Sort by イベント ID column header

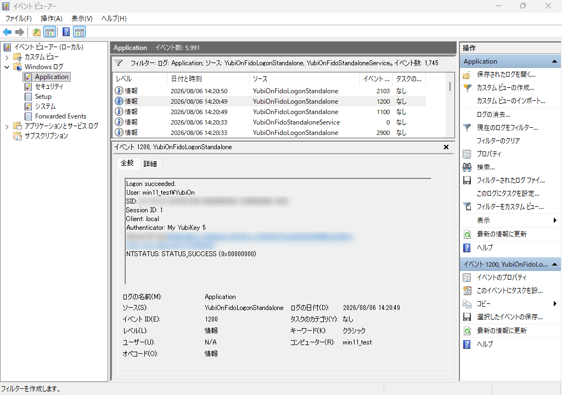pos(376,79)
